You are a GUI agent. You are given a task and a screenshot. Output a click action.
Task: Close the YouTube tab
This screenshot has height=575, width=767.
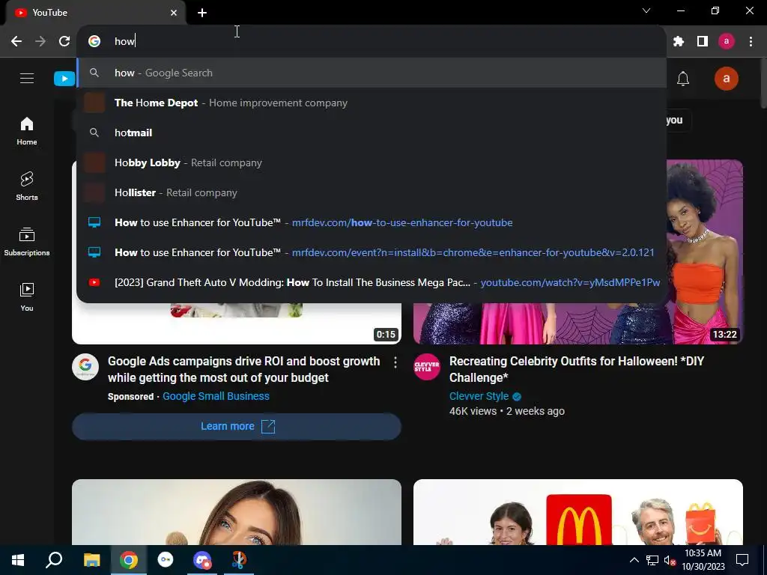(x=174, y=13)
